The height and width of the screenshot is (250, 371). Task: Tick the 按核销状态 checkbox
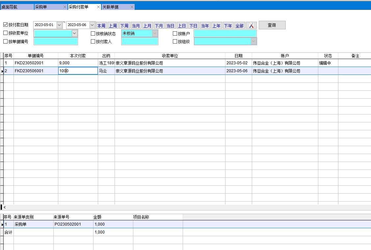point(93,33)
